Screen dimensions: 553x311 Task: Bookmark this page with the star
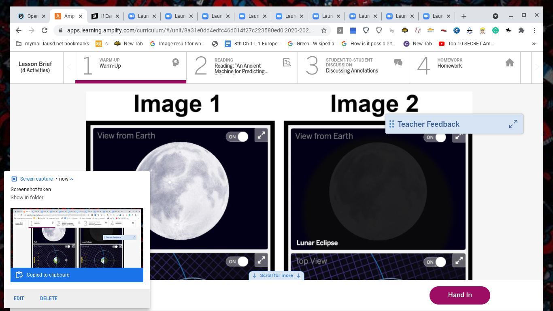pos(324,30)
